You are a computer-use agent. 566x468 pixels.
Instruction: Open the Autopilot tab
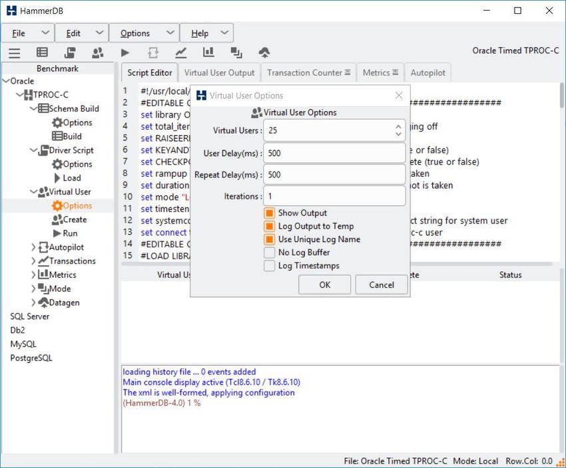pos(427,72)
